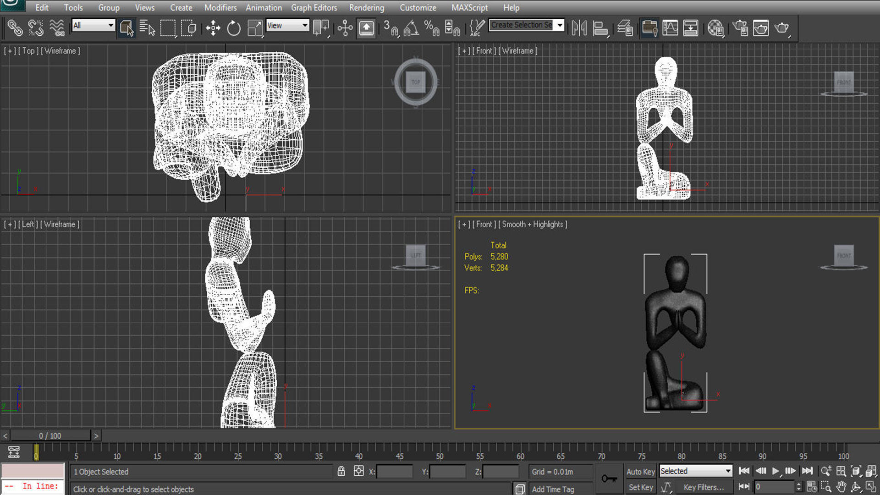Step to Previous Frame
The height and width of the screenshot is (495, 880).
coord(761,471)
